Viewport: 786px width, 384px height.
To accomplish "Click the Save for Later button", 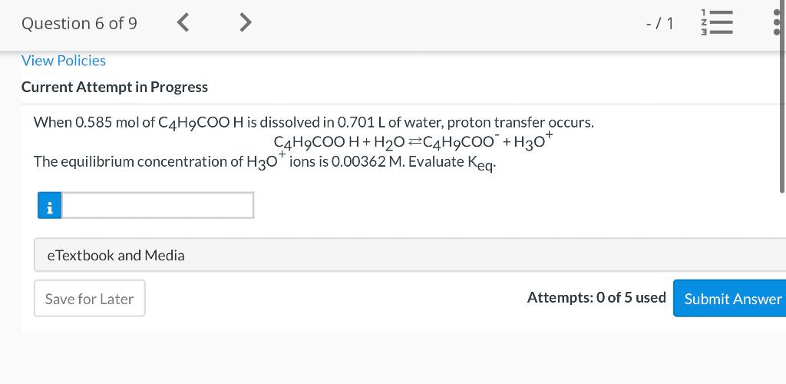I will coord(90,299).
